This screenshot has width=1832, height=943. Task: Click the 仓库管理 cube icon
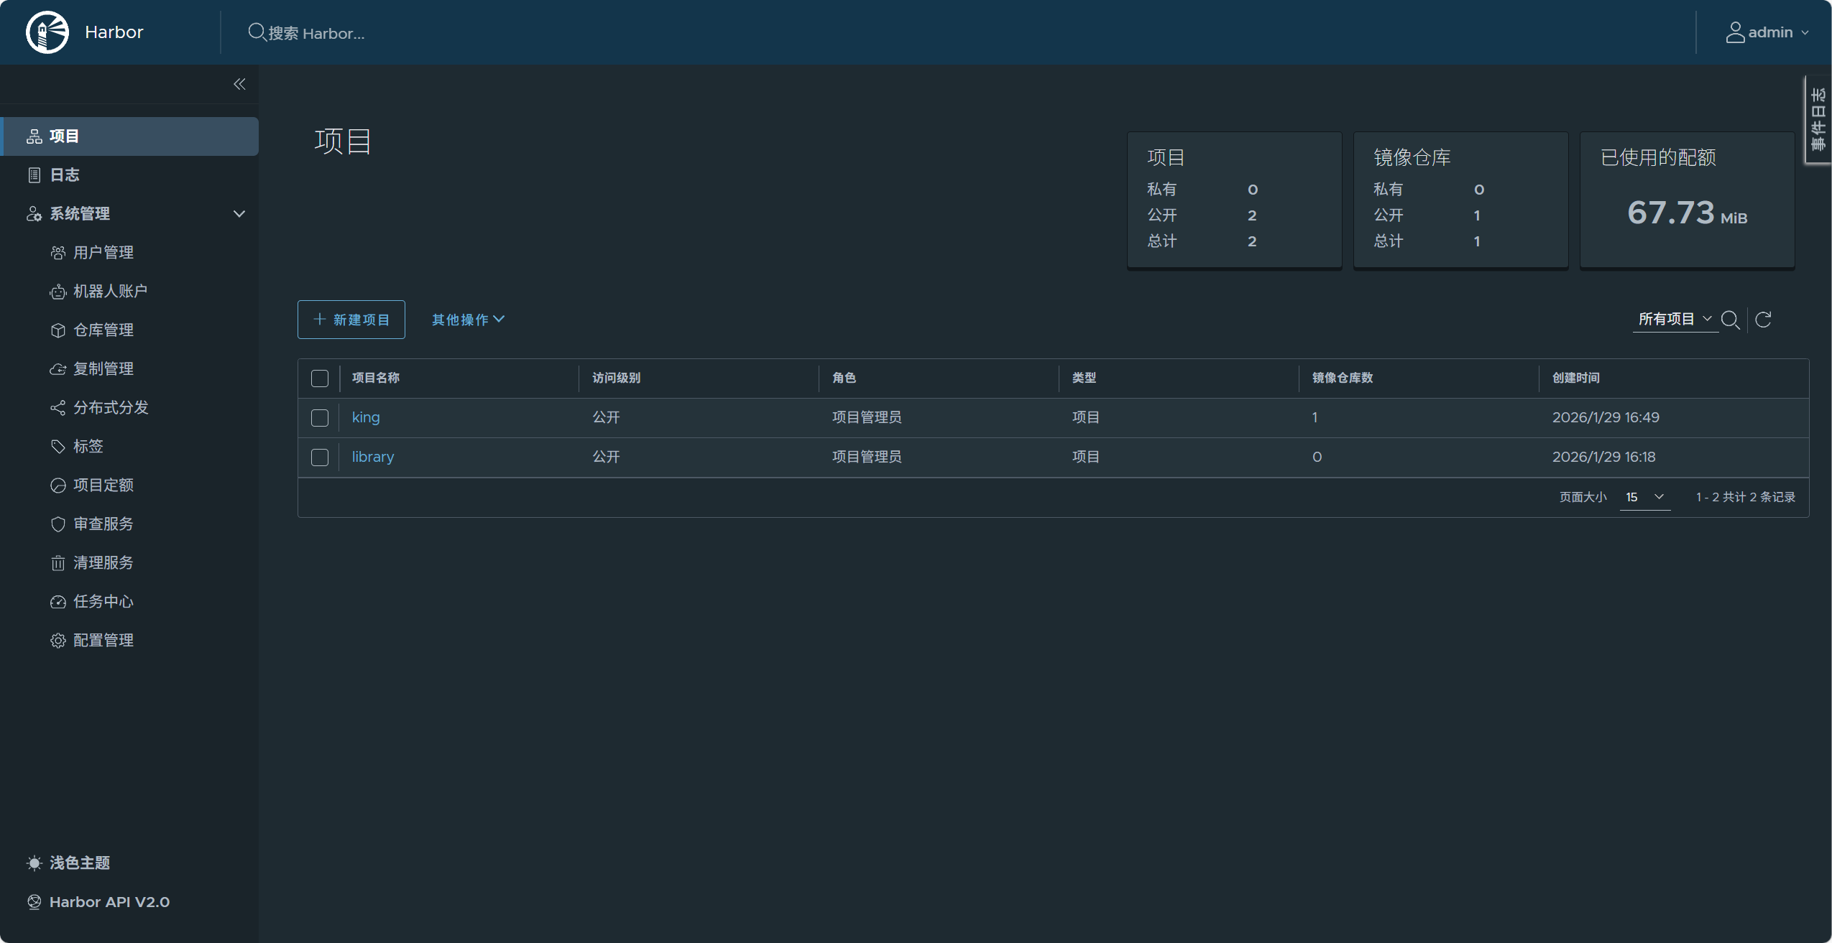point(58,330)
